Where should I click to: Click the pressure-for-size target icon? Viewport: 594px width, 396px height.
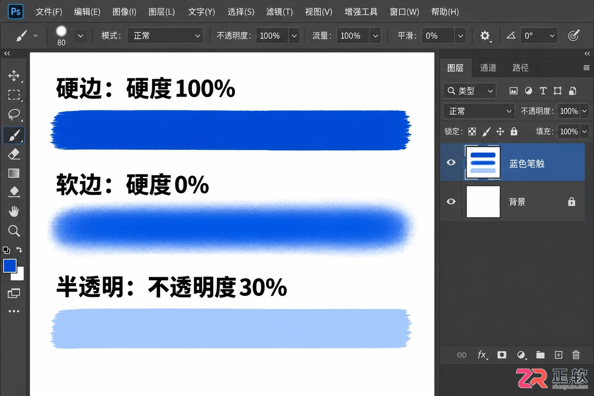coord(574,35)
